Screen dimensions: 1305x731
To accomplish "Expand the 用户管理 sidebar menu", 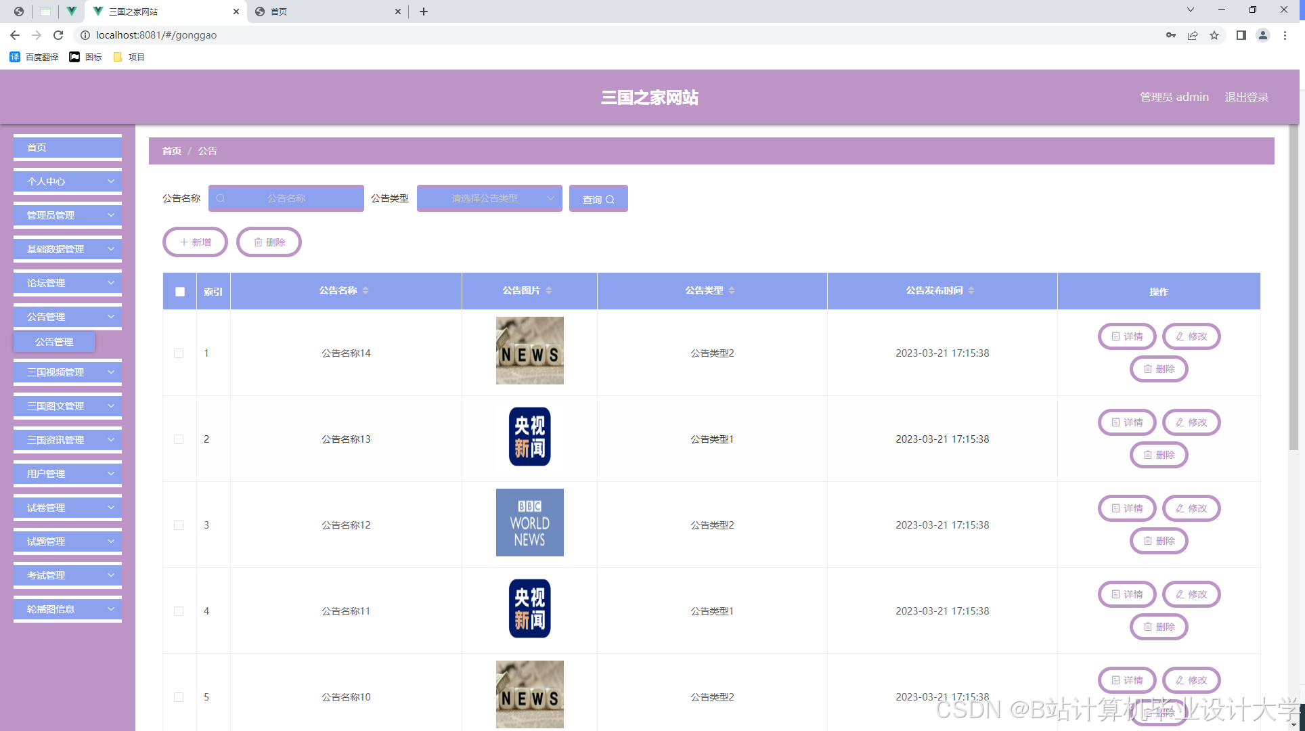I will coord(68,474).
